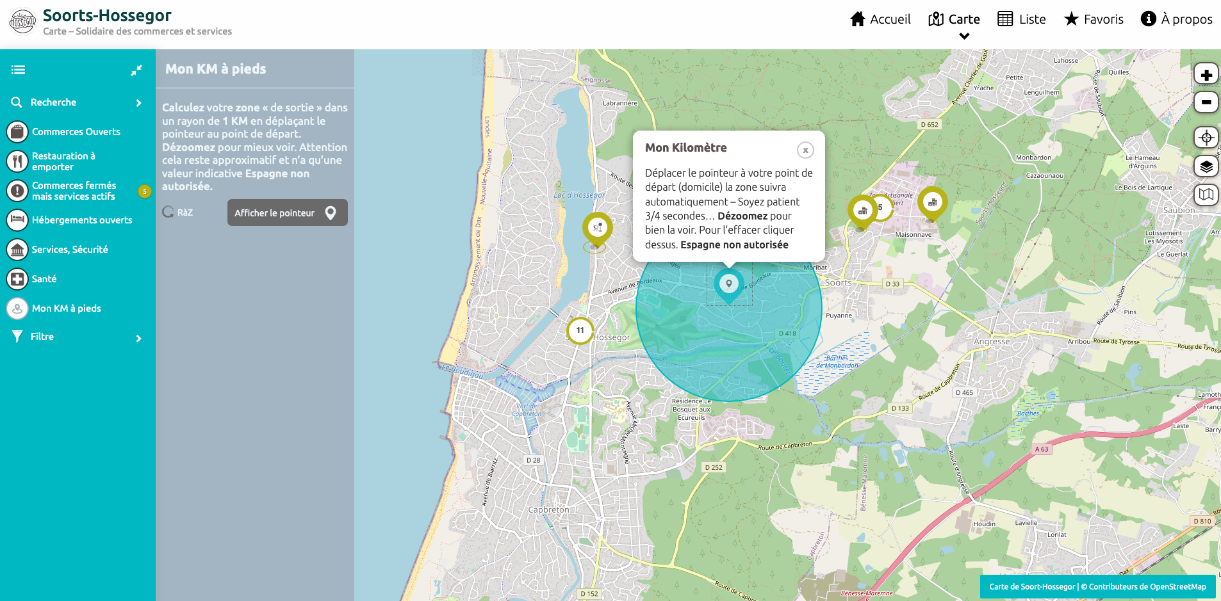
Task: Click the D 652 road label
Action: tap(930, 125)
